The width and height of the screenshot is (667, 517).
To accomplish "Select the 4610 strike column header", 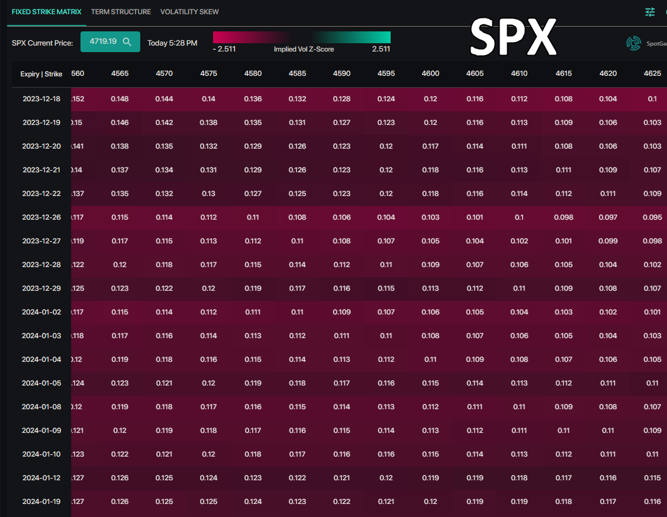I will [520, 73].
